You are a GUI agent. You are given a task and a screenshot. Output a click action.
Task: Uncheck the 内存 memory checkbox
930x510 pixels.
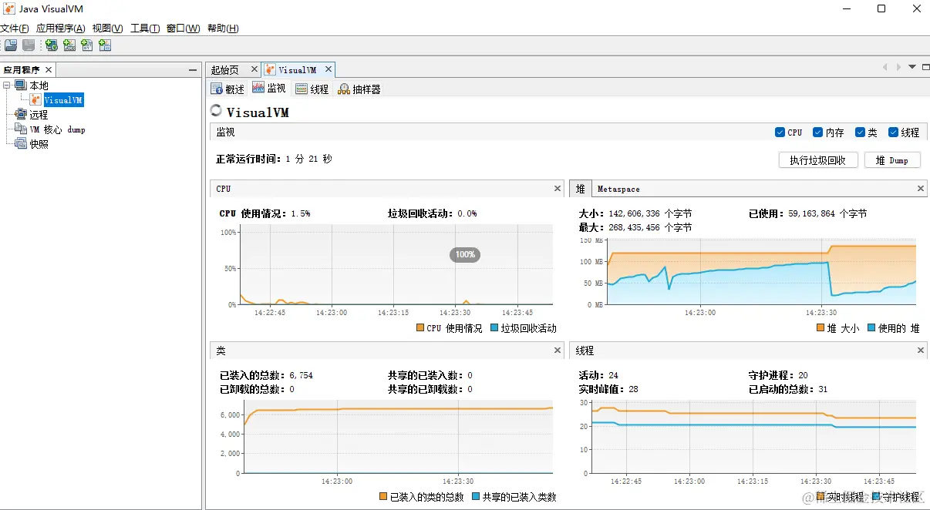pos(818,133)
